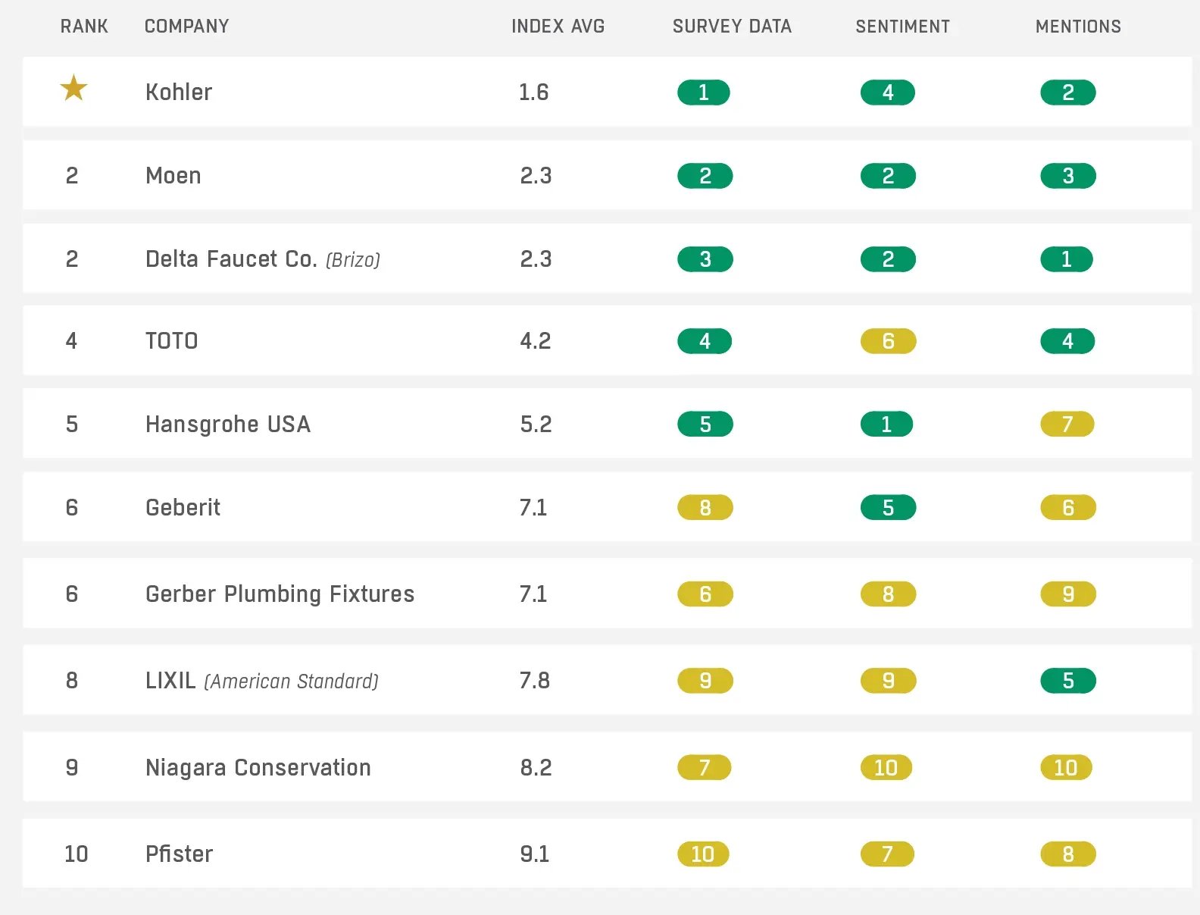Click Kohler's green survey data badge

(704, 92)
